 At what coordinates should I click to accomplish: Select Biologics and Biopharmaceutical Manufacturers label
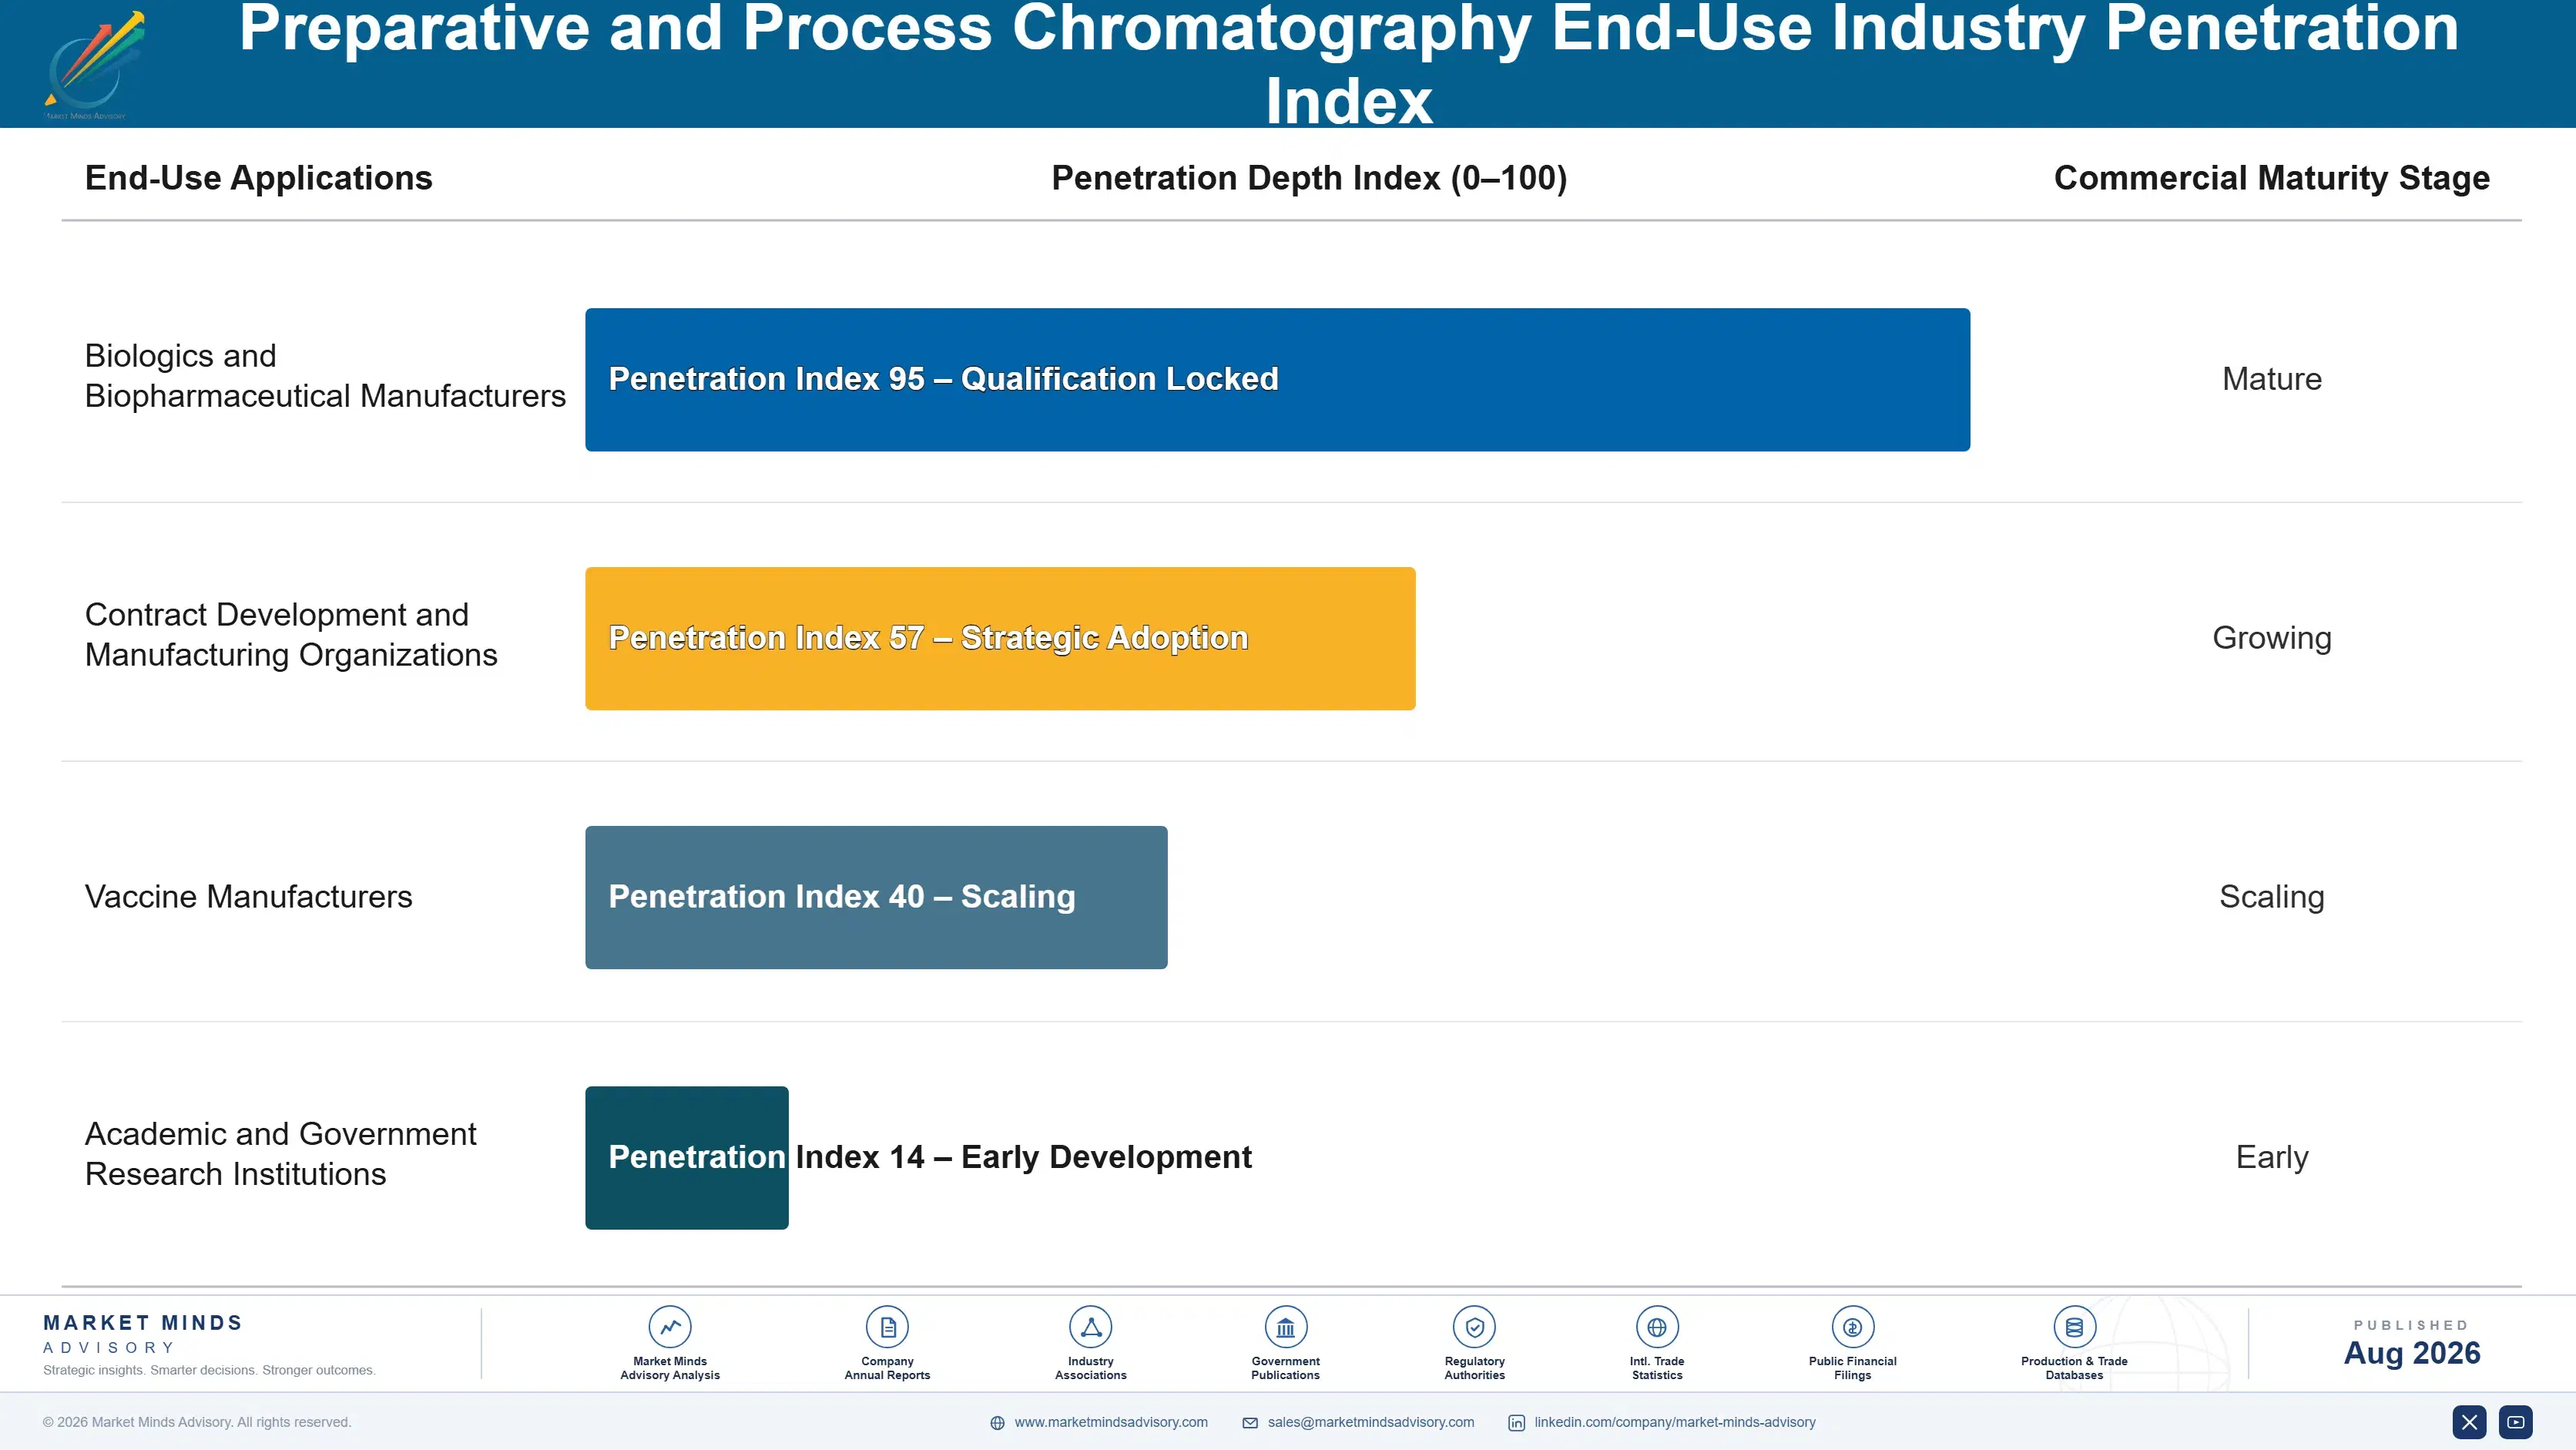pos(325,376)
